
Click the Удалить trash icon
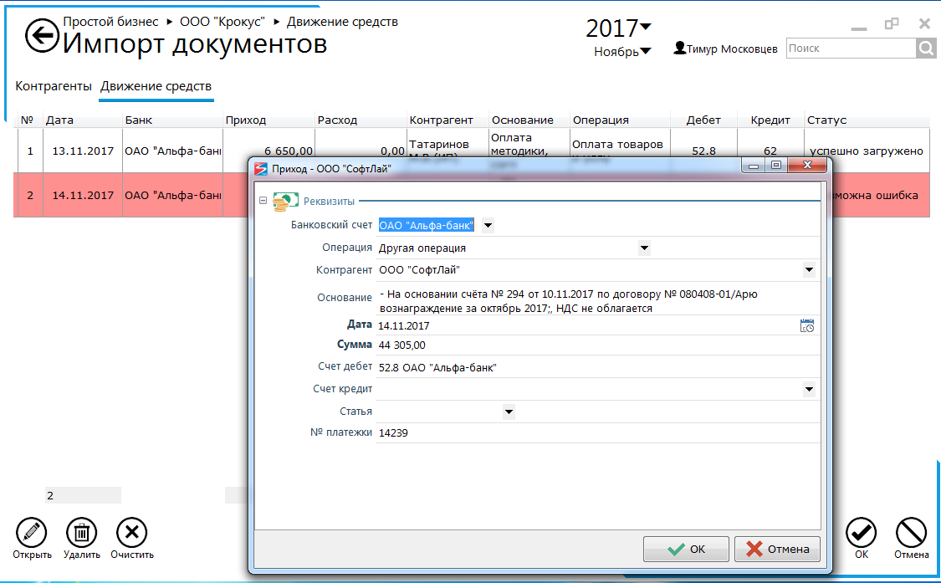click(x=81, y=532)
